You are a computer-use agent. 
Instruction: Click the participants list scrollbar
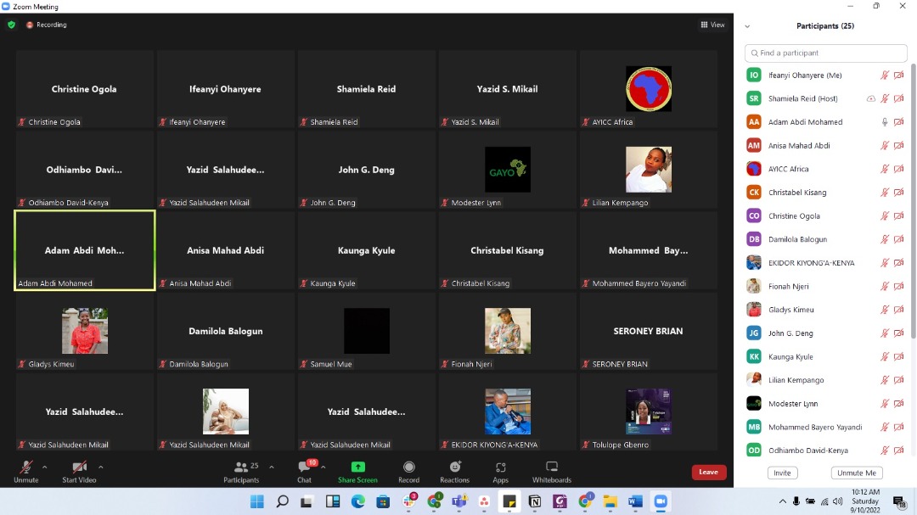pyautogui.click(x=913, y=202)
